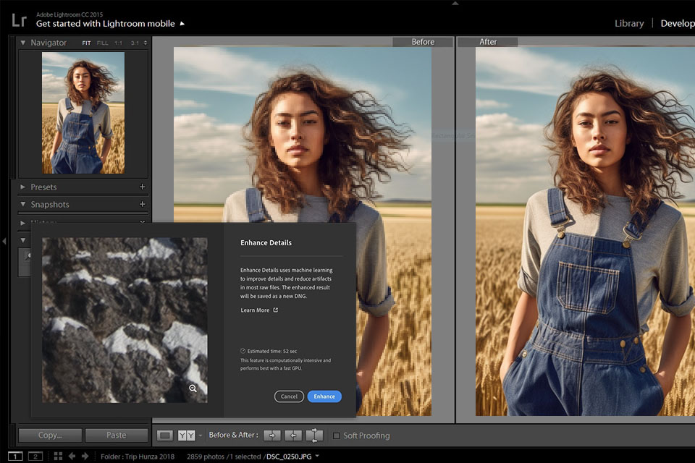Switch to the Loupe view icon

(164, 436)
